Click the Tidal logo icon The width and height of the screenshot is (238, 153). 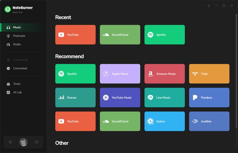[195, 74]
